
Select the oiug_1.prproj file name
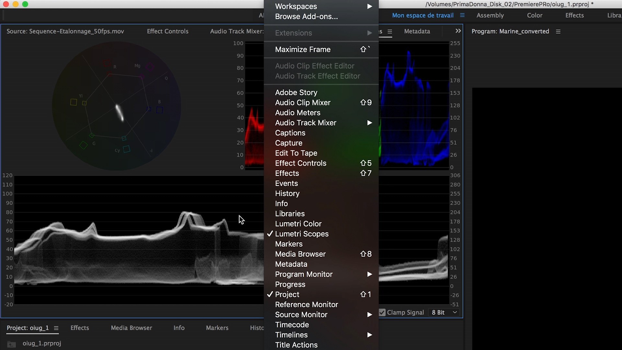[x=42, y=344]
